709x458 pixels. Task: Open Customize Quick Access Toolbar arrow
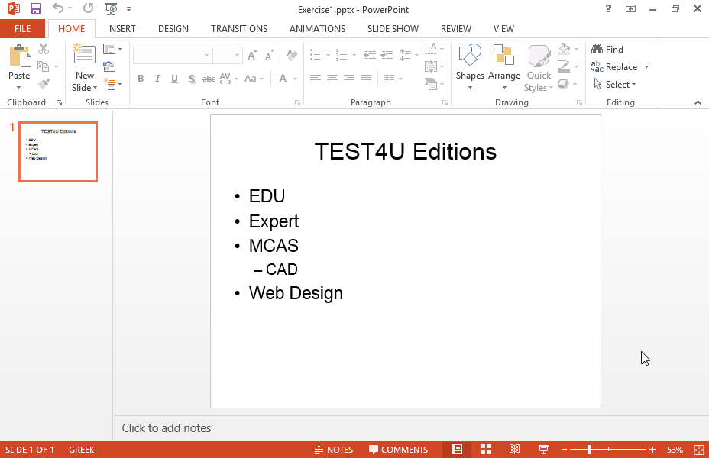point(129,9)
